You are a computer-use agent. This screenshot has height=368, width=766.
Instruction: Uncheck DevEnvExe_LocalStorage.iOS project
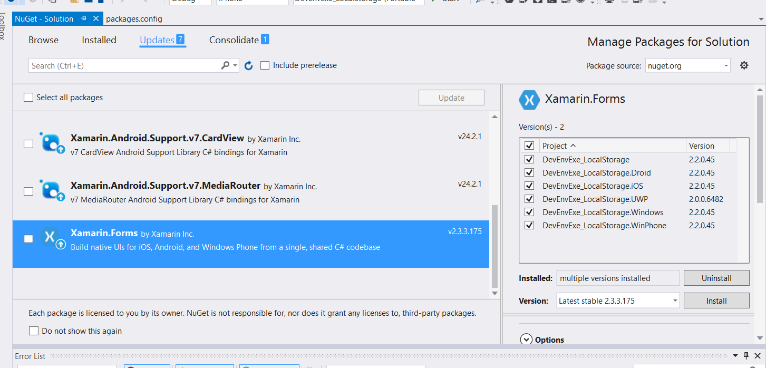click(529, 186)
